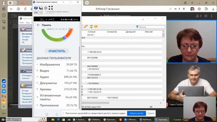Select Беседы in the sidebar
This screenshot has height=122, width=217.
click(x=25, y=90)
